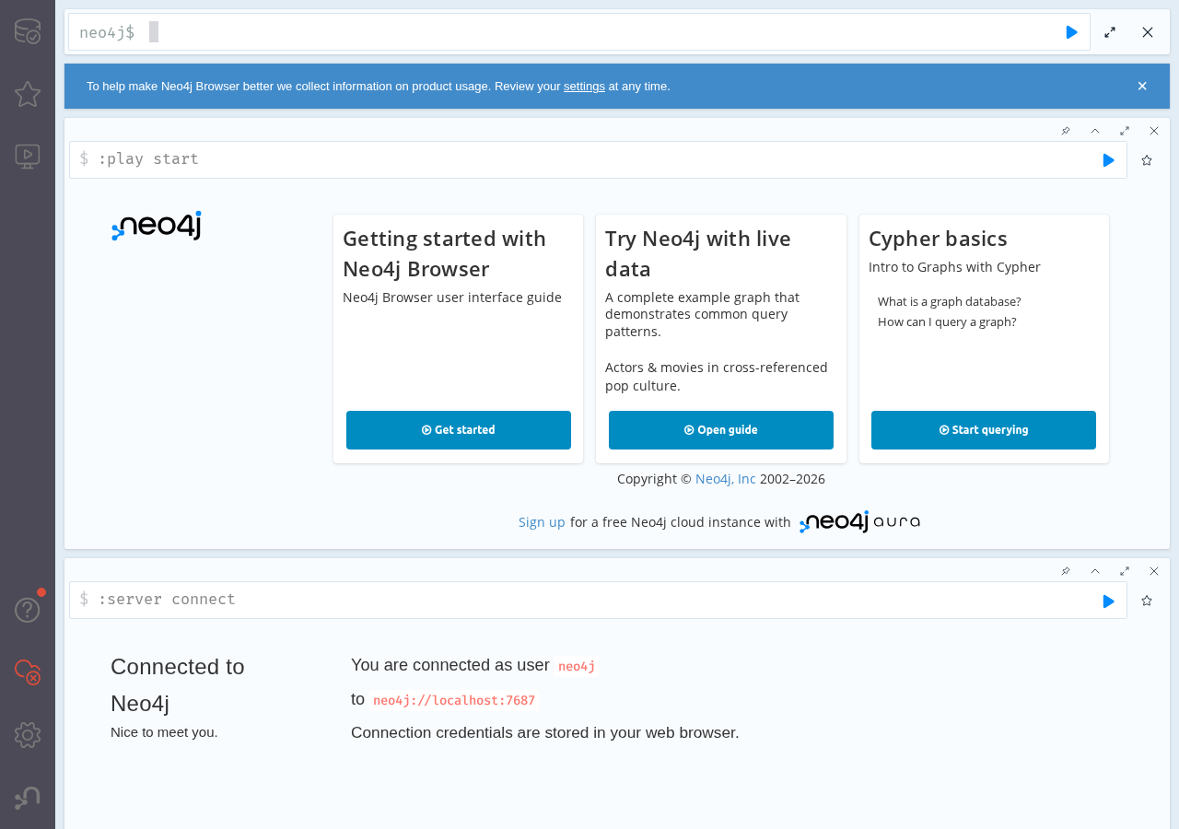This screenshot has width=1179, height=829.
Task: Follow the Neo4j, Inc copyright link
Action: coord(726,479)
